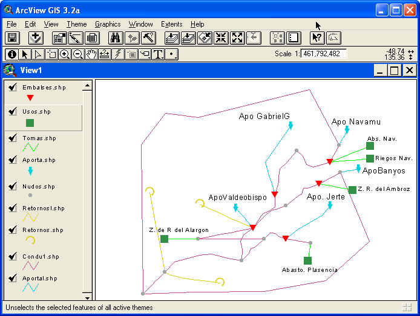This screenshot has width=420, height=316.
Task: Click the Add Theme button
Action: click(x=36, y=38)
